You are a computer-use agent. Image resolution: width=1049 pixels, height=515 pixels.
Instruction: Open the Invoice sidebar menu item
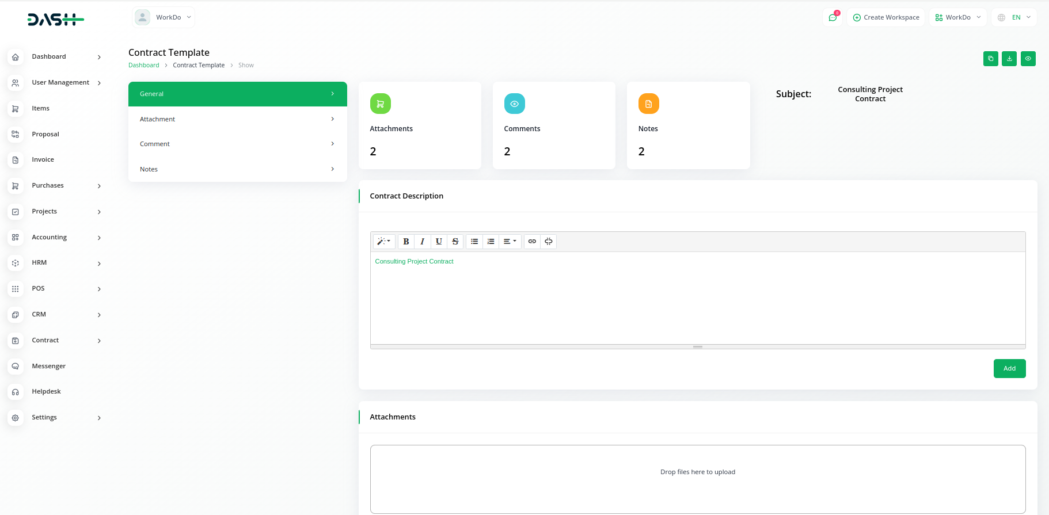[43, 159]
